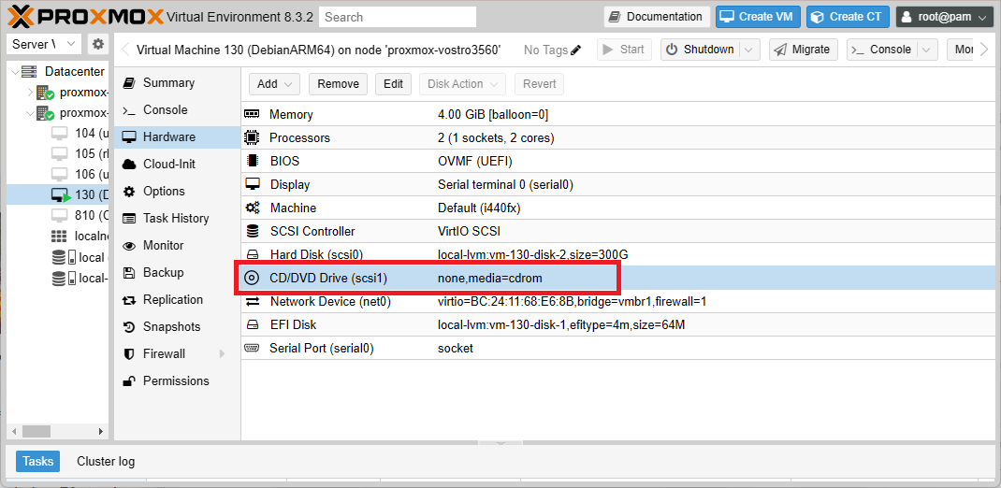The height and width of the screenshot is (488, 1001).
Task: Open the root@pam user menu
Action: tap(945, 17)
